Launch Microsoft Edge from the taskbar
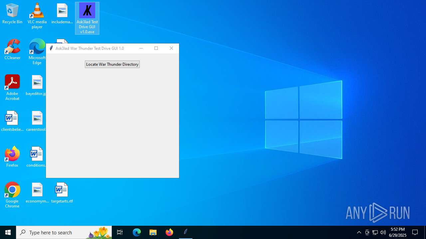Screen dimensions: 426x239 pos(137,232)
